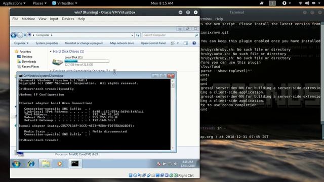The image size is (324, 182).
Task: Open the VirtualBox app menu in top bar
Action: (65, 3)
